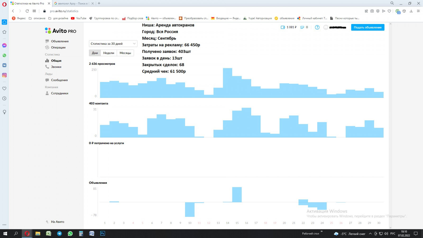The height and width of the screenshot is (238, 423).
Task: Open 'Объявления' in the Avito sidebar
Action: pos(60,41)
